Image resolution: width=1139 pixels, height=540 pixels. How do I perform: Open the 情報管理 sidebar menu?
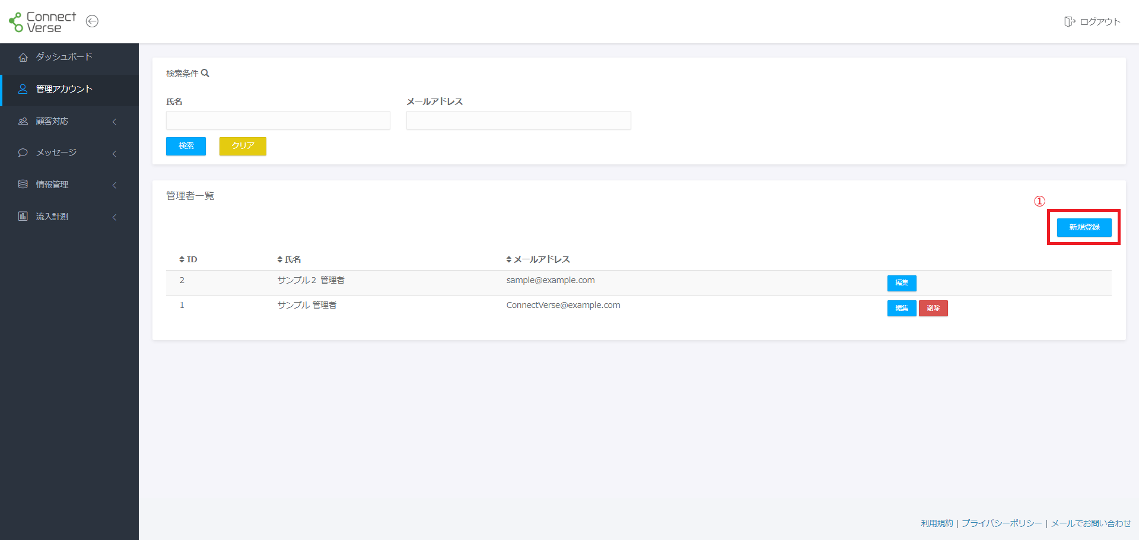click(x=69, y=185)
